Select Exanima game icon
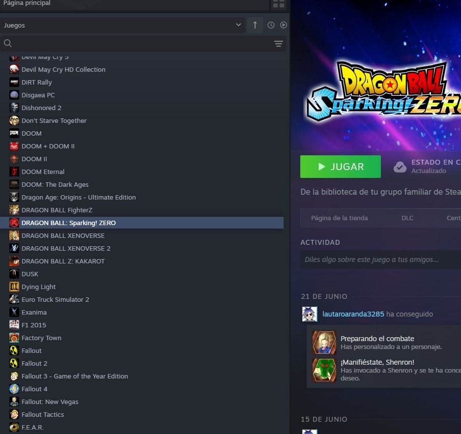This screenshot has height=434, width=461. pyautogui.click(x=14, y=312)
